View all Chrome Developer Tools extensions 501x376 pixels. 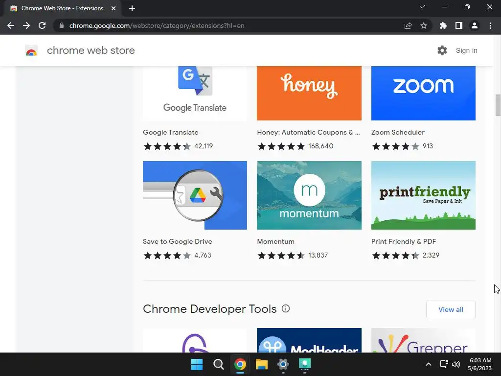point(451,309)
